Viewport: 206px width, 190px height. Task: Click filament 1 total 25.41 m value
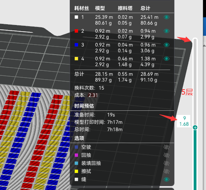(149, 17)
